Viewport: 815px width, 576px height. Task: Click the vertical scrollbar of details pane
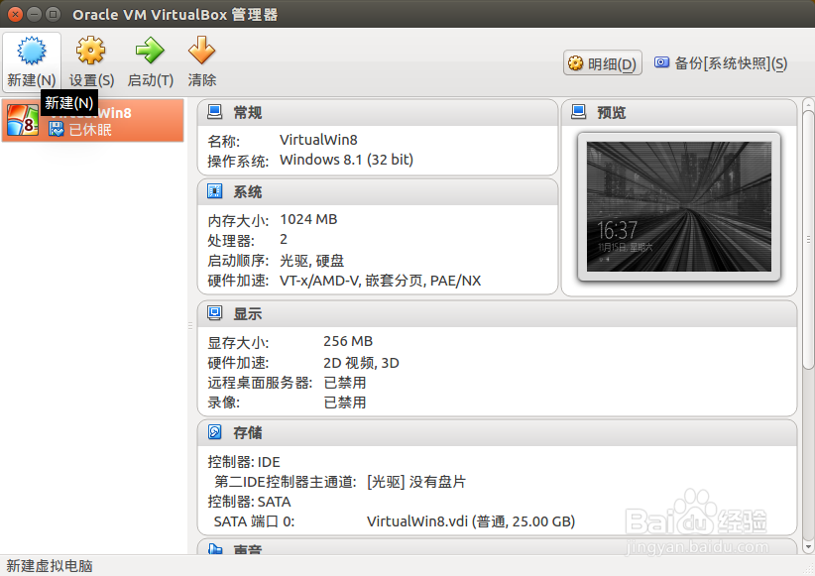[808, 240]
